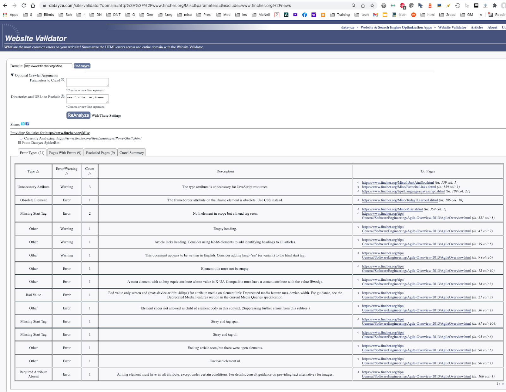This screenshot has width=506, height=392.
Task: Open the FavoriteLinks.shtml page link
Action: [x=399, y=187]
